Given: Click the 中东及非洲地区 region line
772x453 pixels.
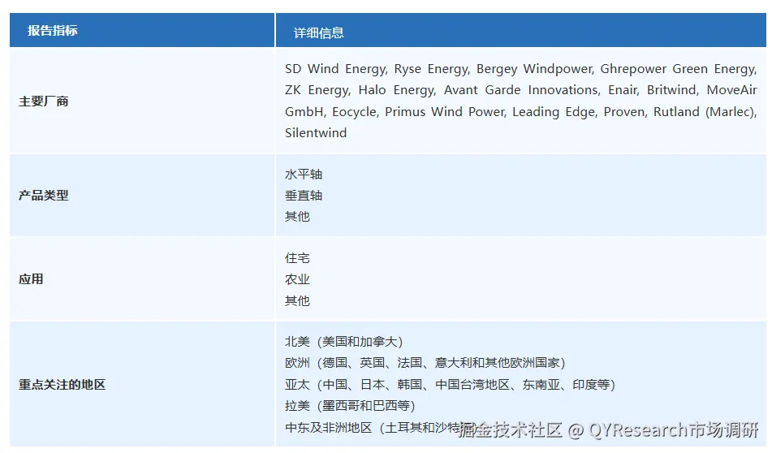Looking at the screenshot, I should point(369,427).
